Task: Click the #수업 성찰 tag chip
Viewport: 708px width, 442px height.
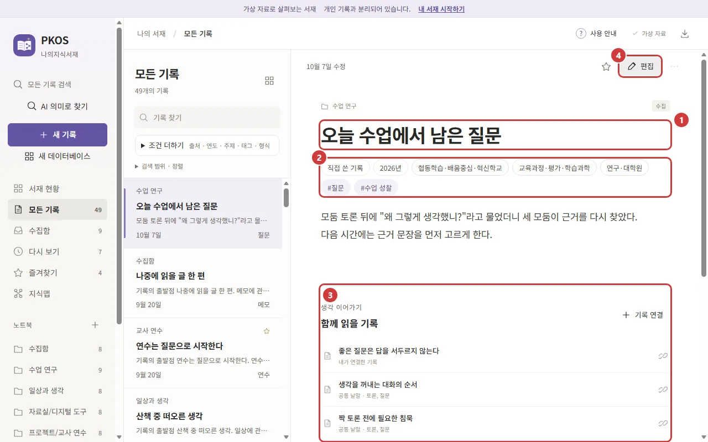Action: (x=376, y=188)
